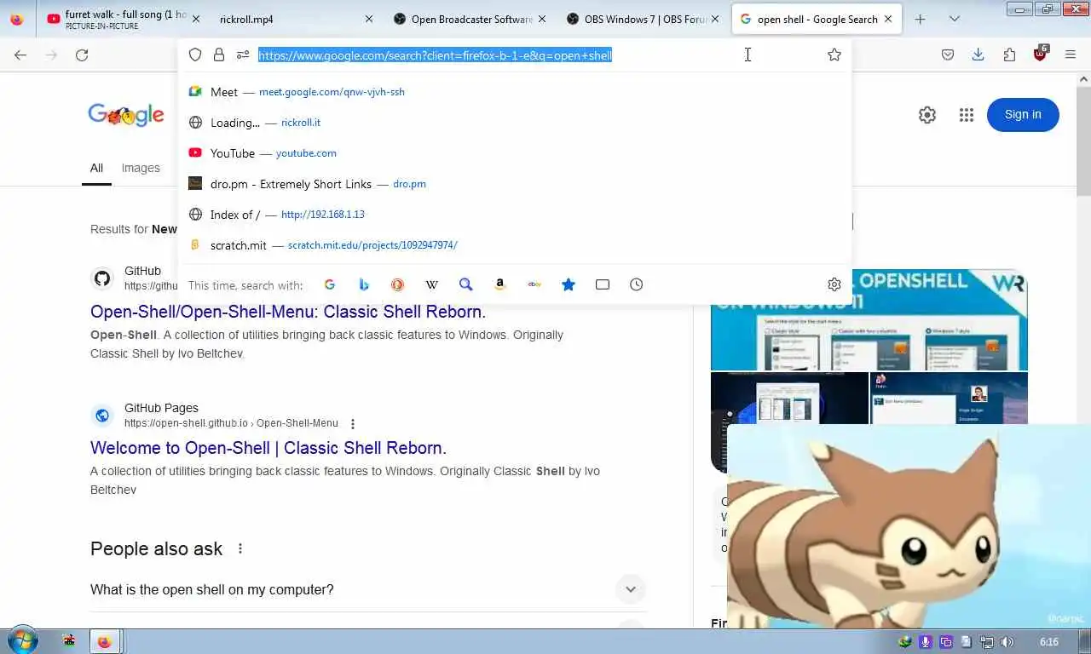Choose rickroll.it Loading suggestion
1091x654 pixels.
515,123
